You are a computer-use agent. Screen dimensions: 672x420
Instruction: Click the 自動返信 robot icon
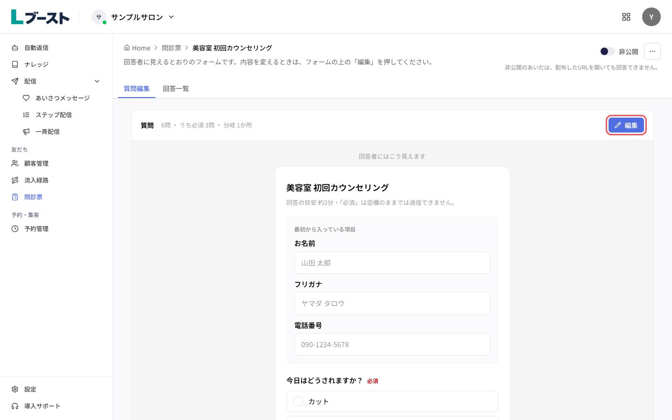pyautogui.click(x=15, y=48)
